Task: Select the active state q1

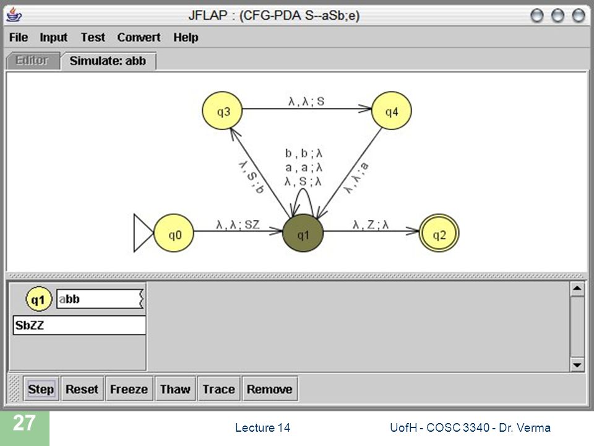Action: [x=303, y=233]
